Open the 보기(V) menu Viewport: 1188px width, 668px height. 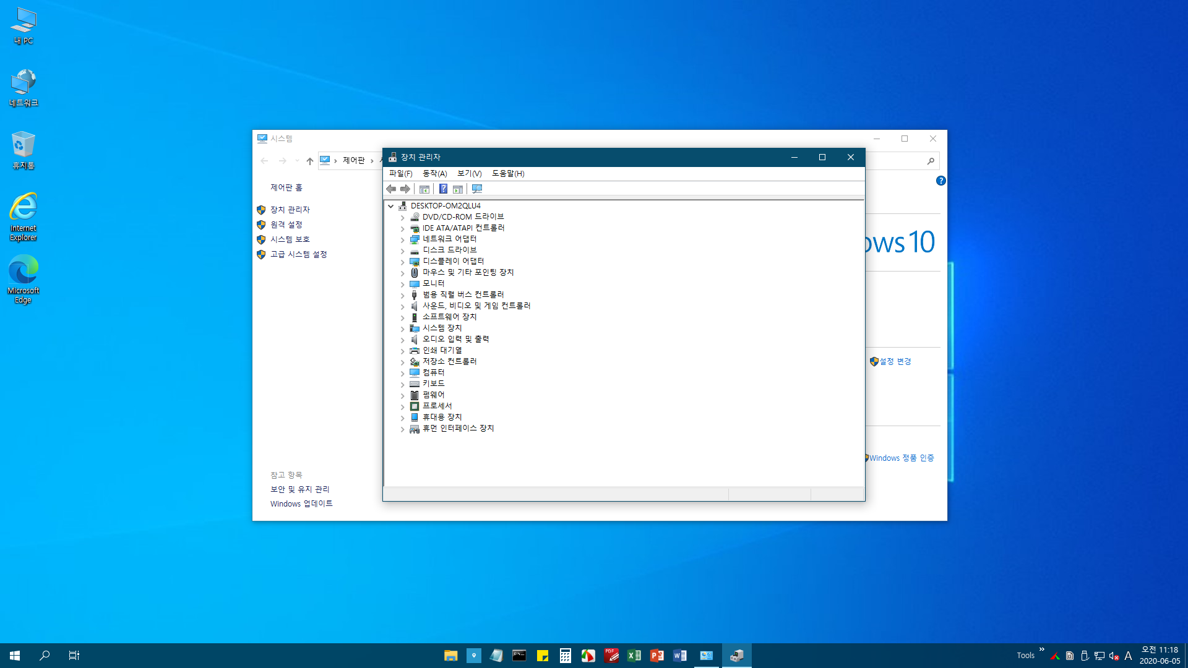click(469, 174)
